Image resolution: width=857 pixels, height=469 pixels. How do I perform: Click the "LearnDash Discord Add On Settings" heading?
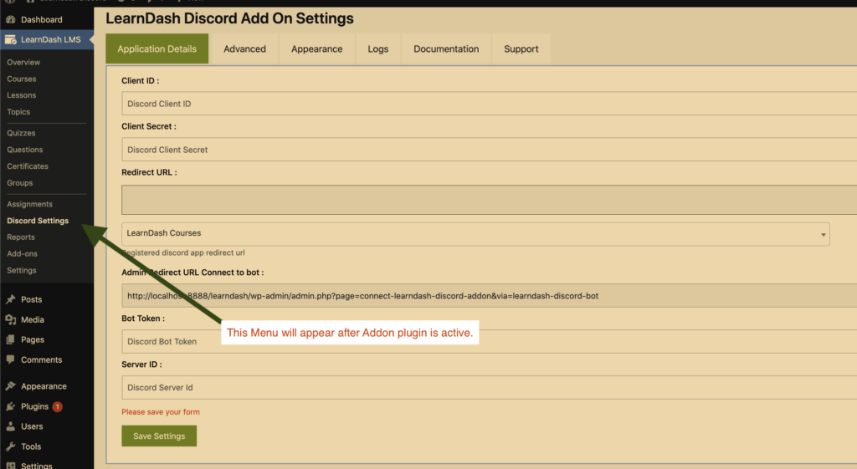[229, 18]
